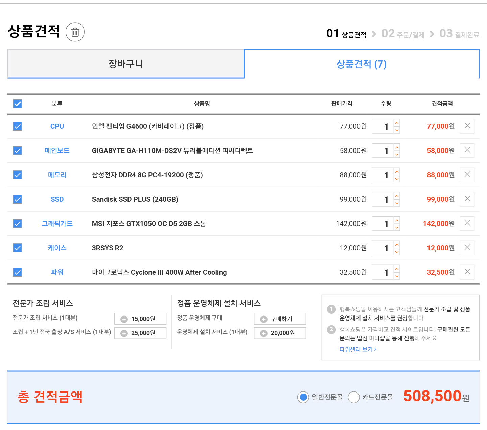Add 조립 + A/S 서비스 25,000원 plus button
This screenshot has height=430, width=487.
pyautogui.click(x=140, y=333)
